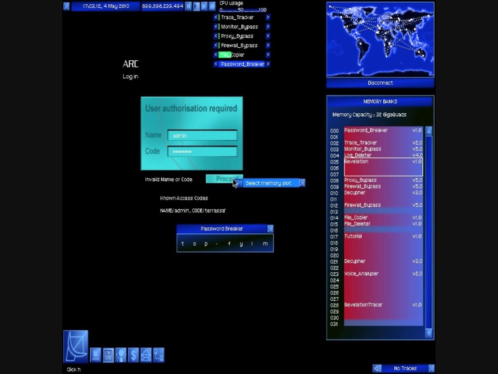Use known access code NAME admin CODE terrassa

pos(192,210)
